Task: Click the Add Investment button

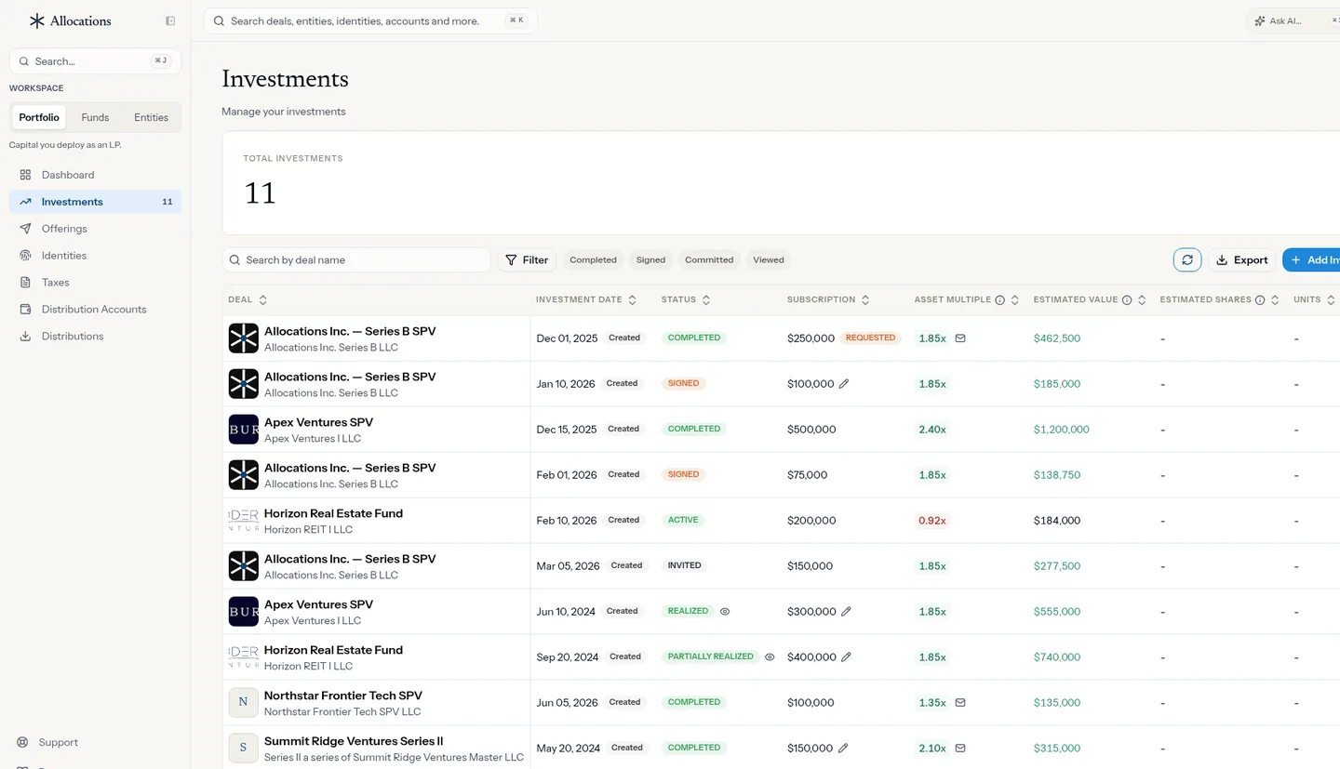Action: pyautogui.click(x=1311, y=260)
